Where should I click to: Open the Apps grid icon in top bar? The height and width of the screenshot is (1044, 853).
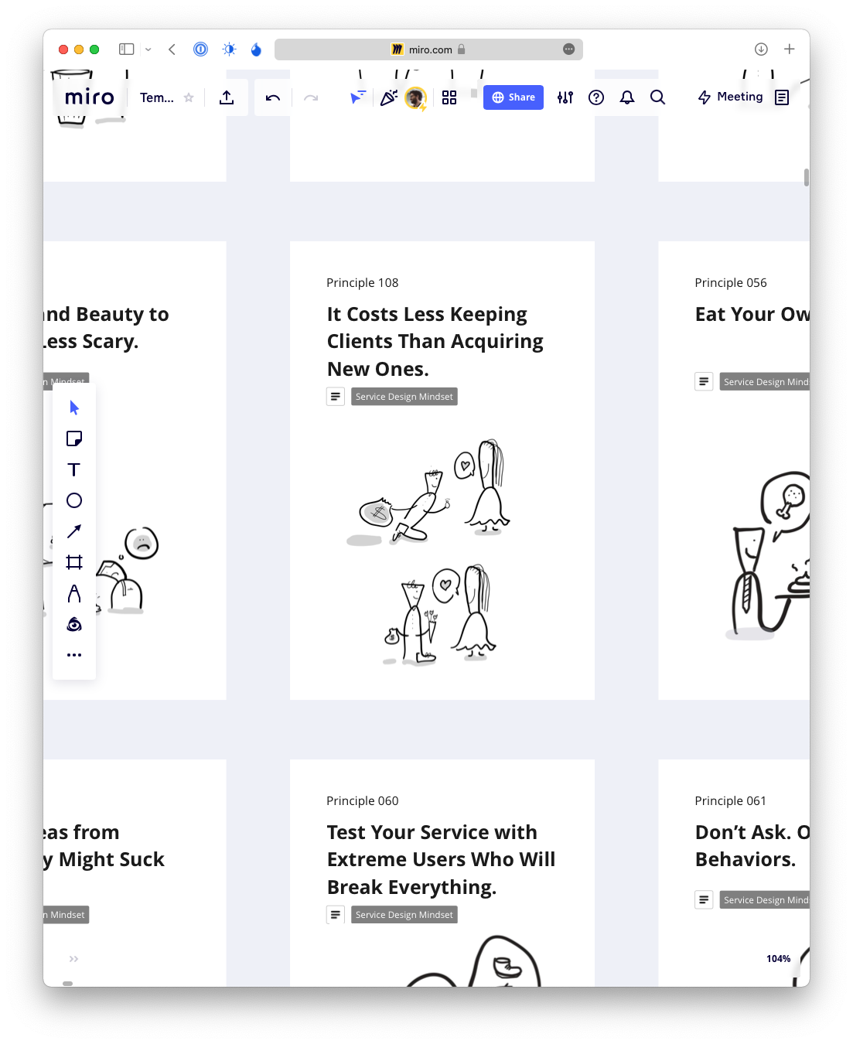tap(449, 97)
